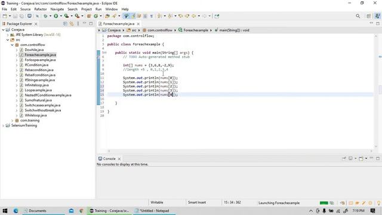Close the Foreachexample.java editor tab

tap(138, 24)
